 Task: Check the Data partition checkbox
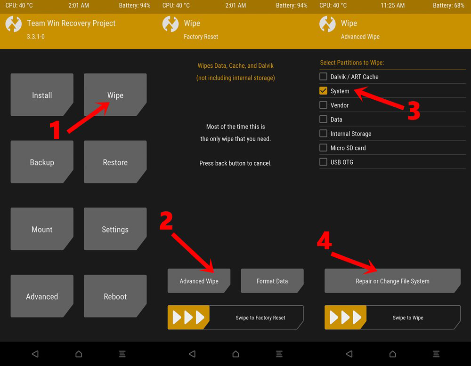pyautogui.click(x=323, y=119)
